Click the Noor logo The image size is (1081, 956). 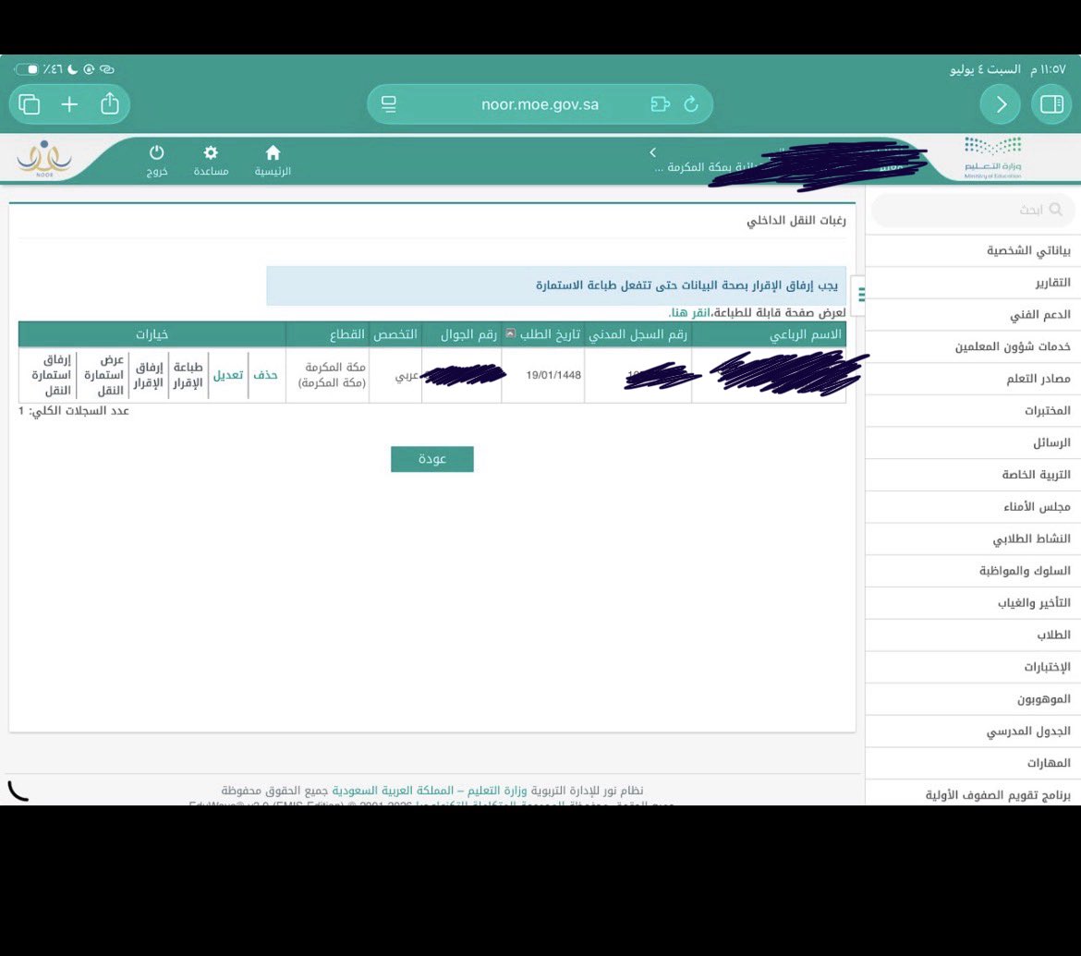44,159
